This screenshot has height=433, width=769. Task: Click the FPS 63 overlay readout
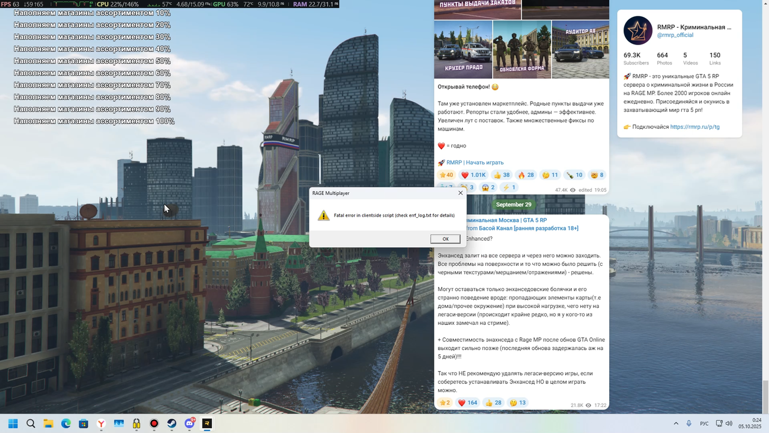point(10,4)
